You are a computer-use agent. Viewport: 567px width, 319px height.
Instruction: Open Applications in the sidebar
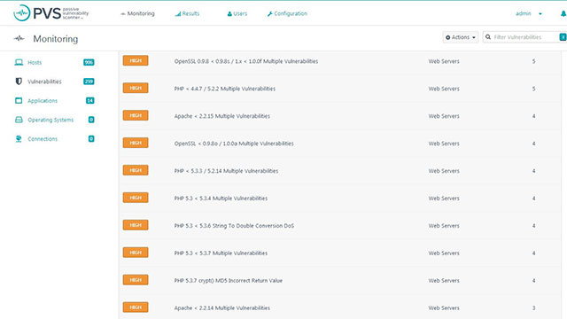point(43,101)
